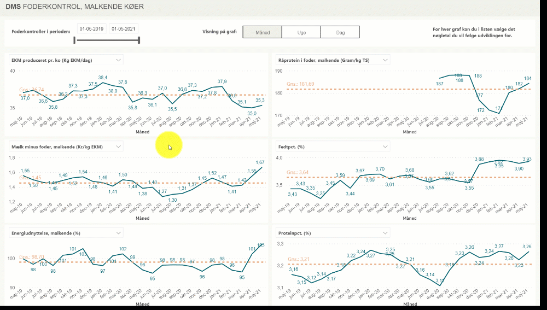Switch graph view to Uge
Screen dimensions: 547x310
301,32
